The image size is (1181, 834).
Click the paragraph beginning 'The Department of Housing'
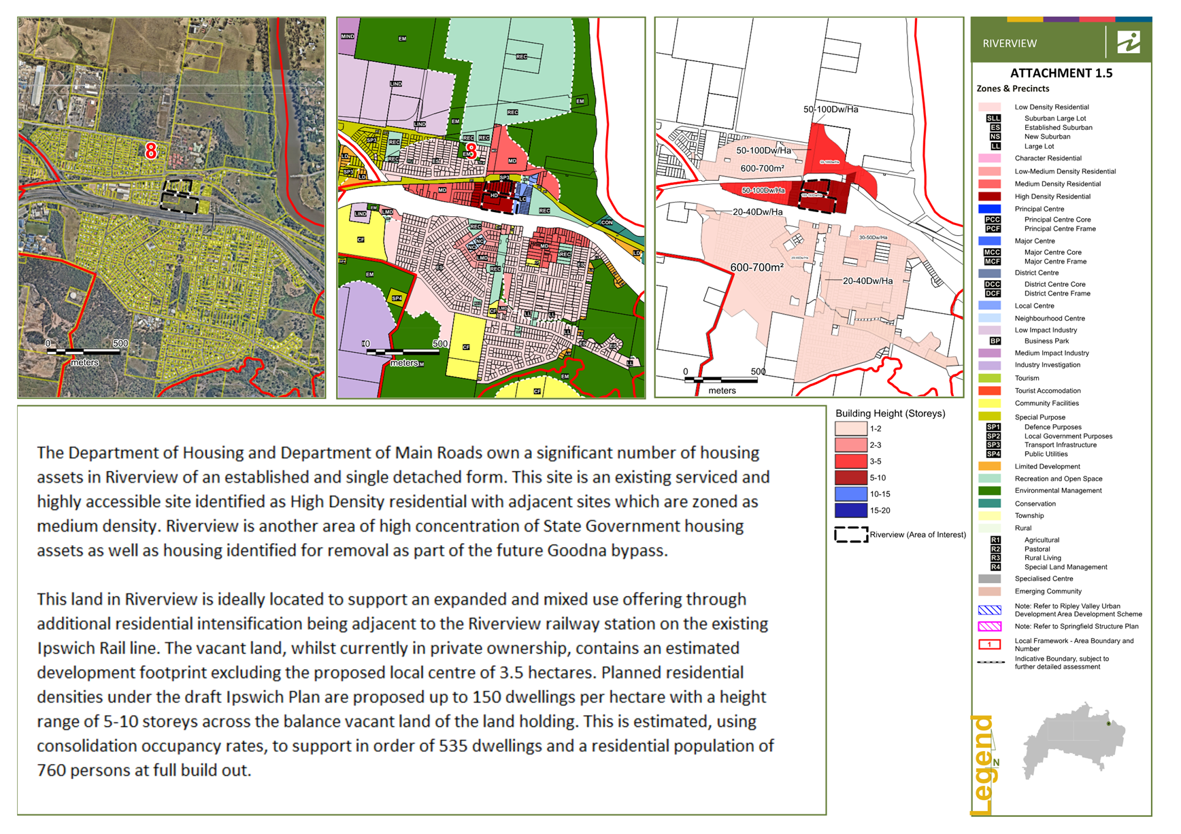pos(403,502)
